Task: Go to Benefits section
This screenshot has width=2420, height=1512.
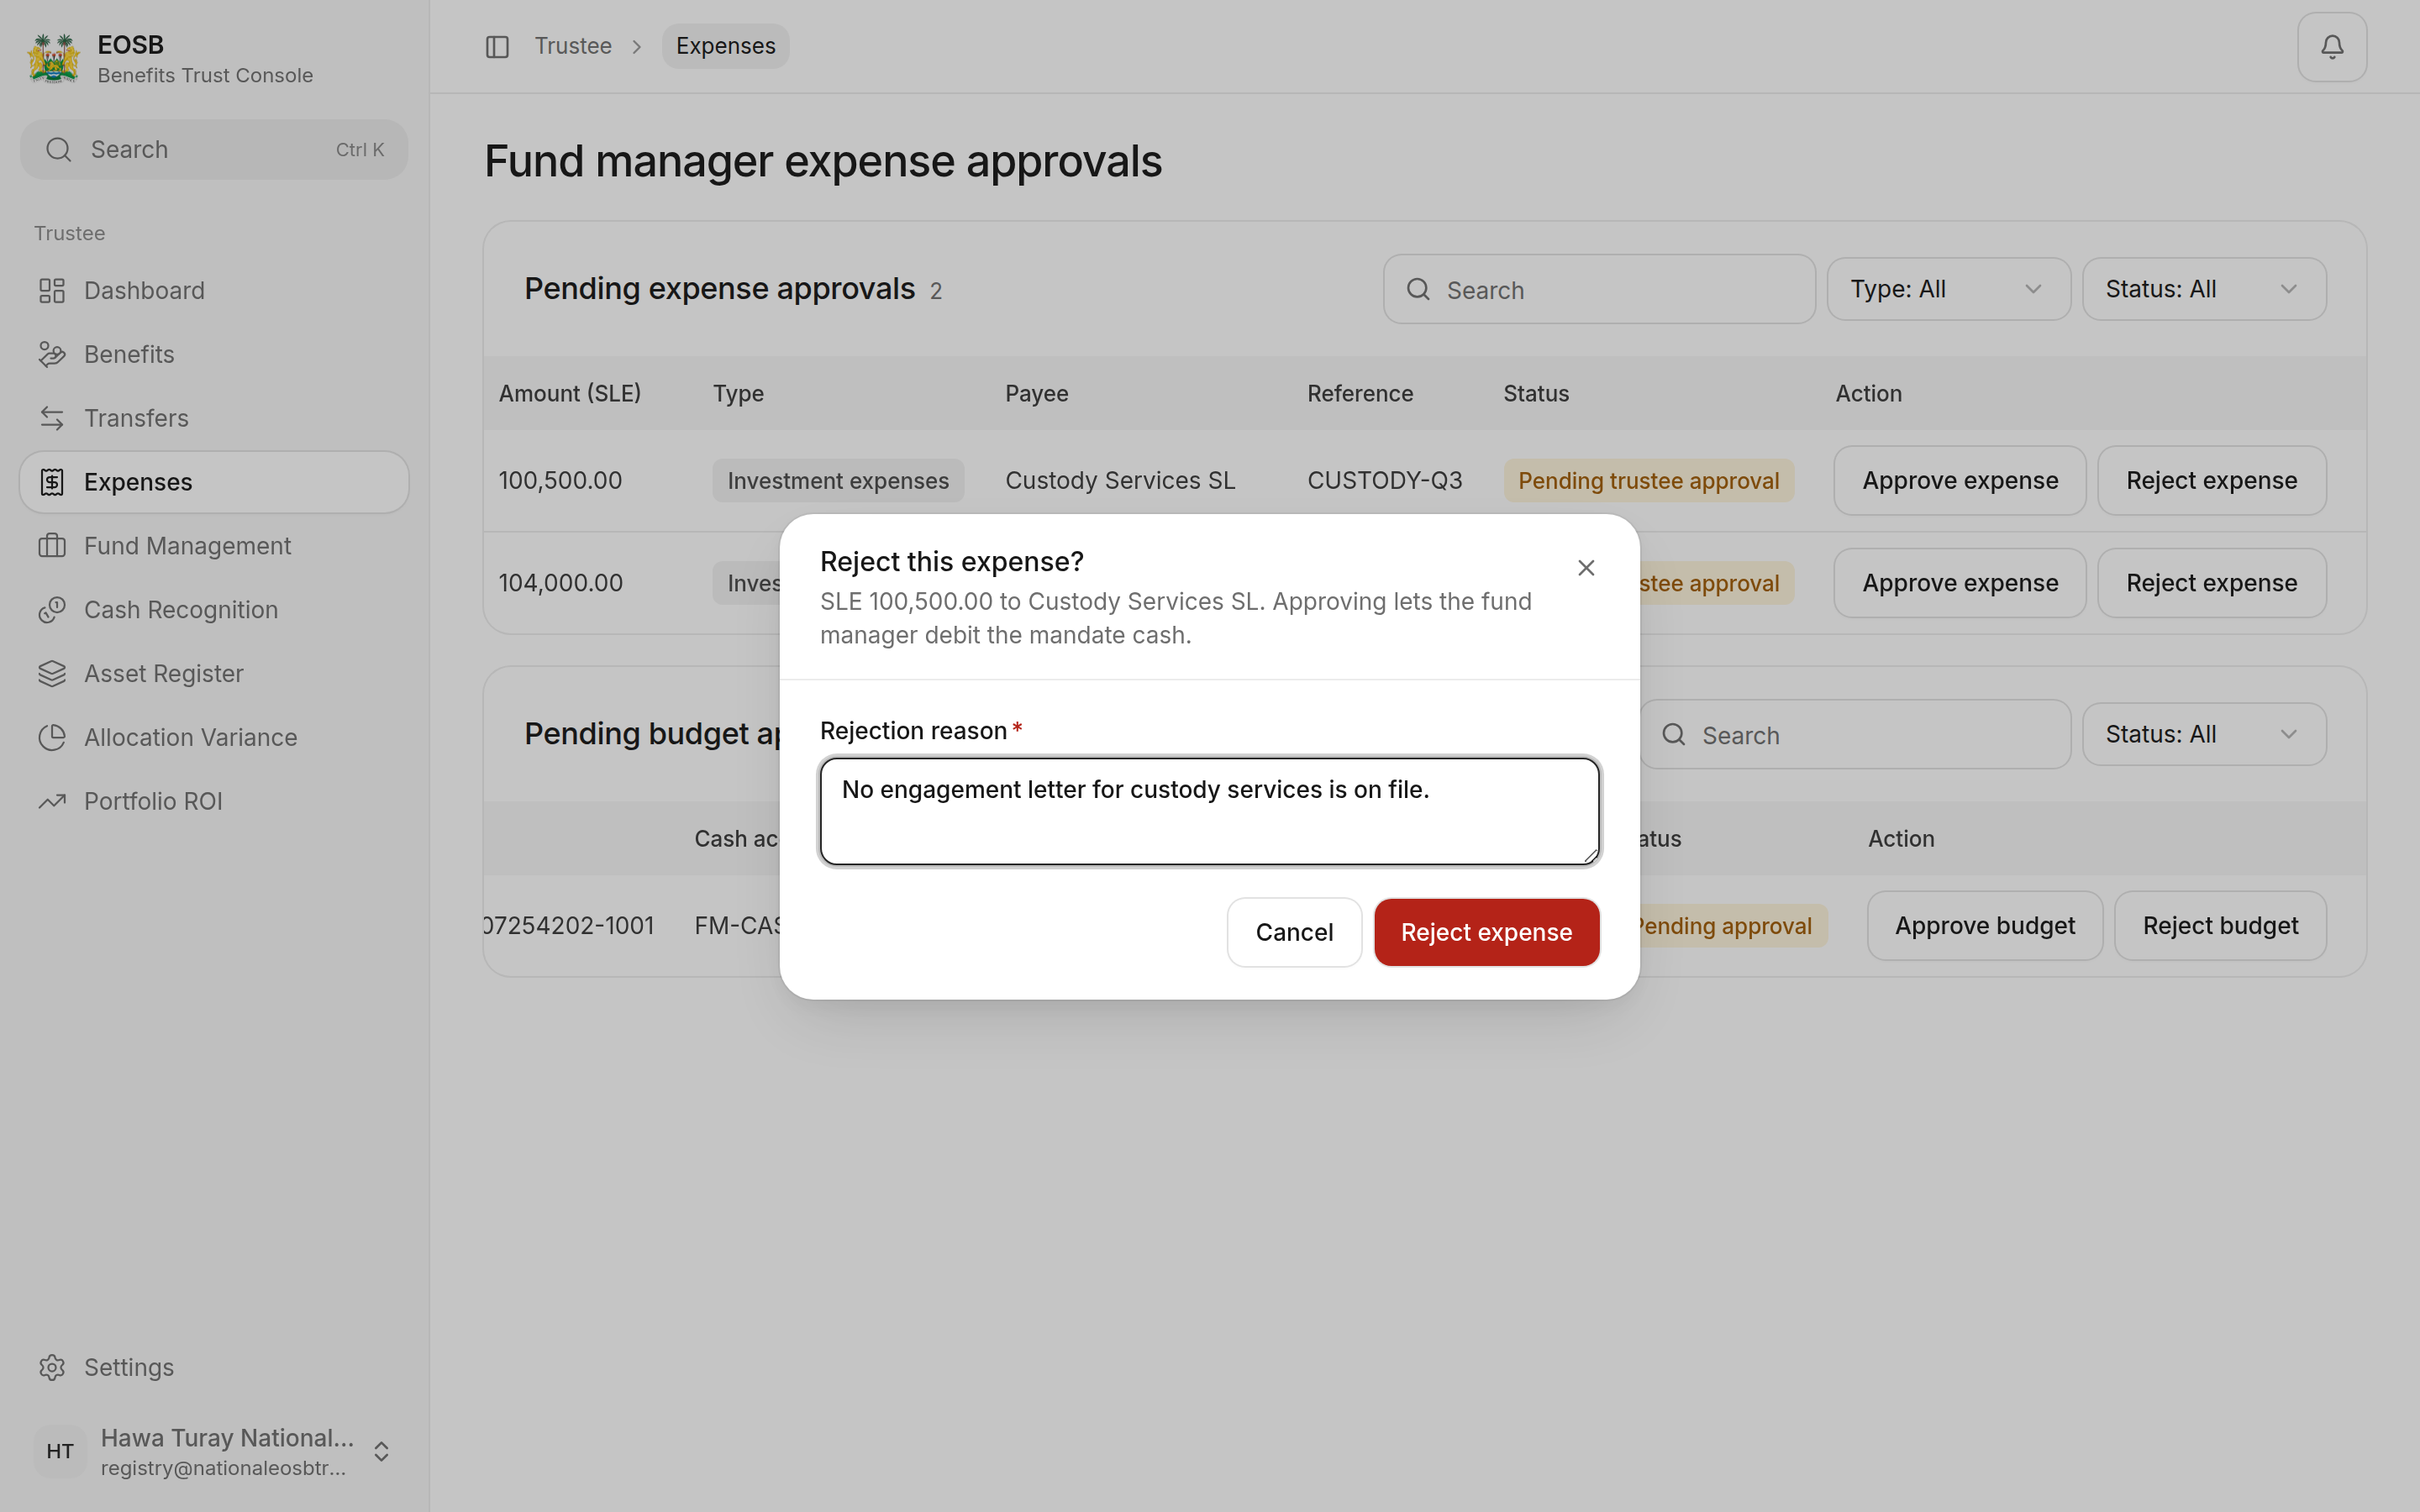Action: pos(214,355)
